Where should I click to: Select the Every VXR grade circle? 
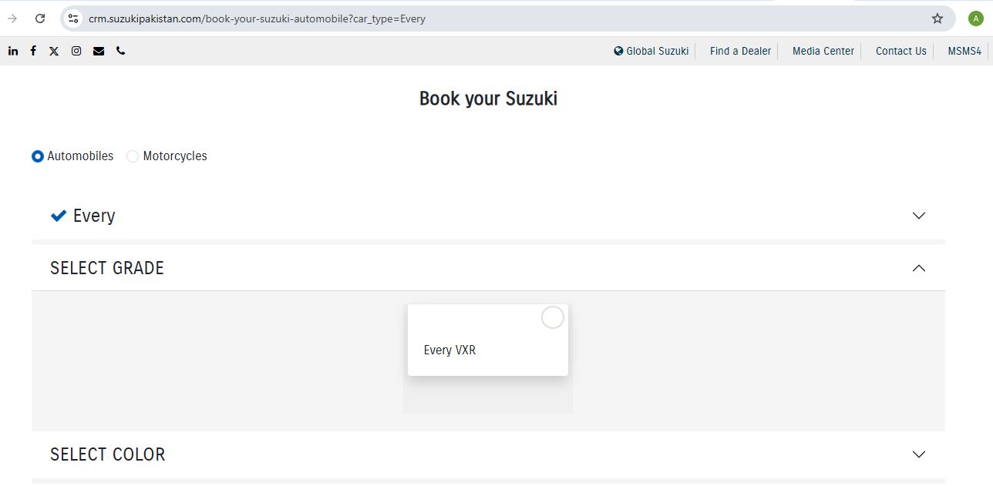pos(552,317)
